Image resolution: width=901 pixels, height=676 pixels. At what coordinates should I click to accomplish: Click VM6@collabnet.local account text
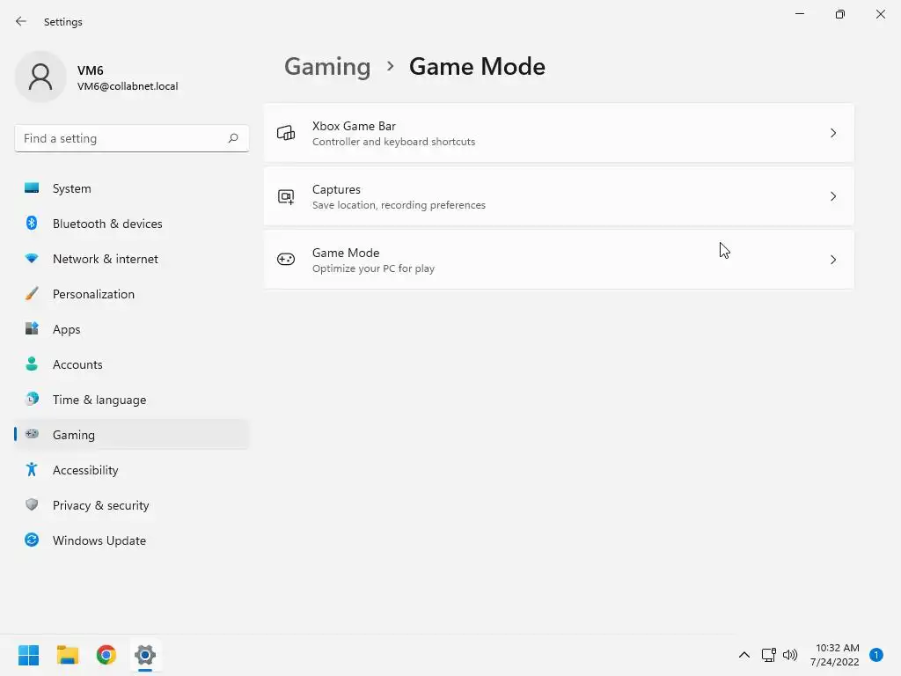coord(128,86)
